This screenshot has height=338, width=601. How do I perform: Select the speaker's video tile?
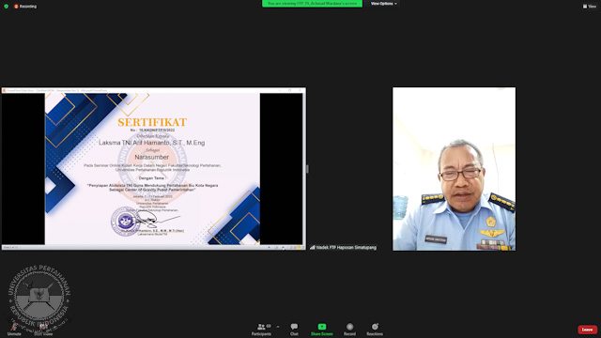click(454, 169)
